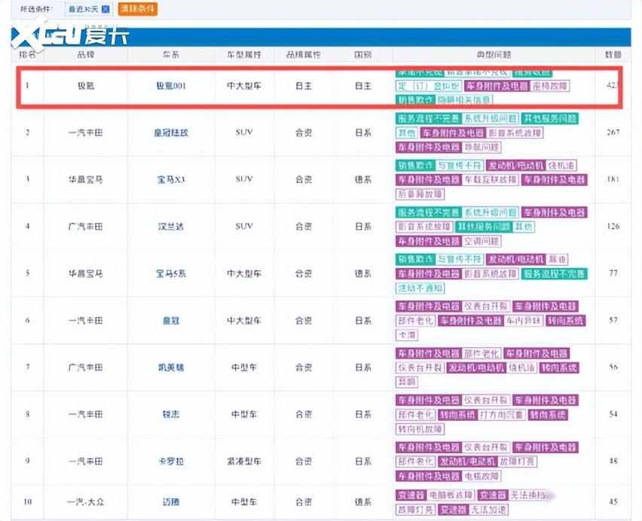The width and height of the screenshot is (642, 521).
Task: Click the 自主 brand attribute cell in row 1
Action: [304, 86]
